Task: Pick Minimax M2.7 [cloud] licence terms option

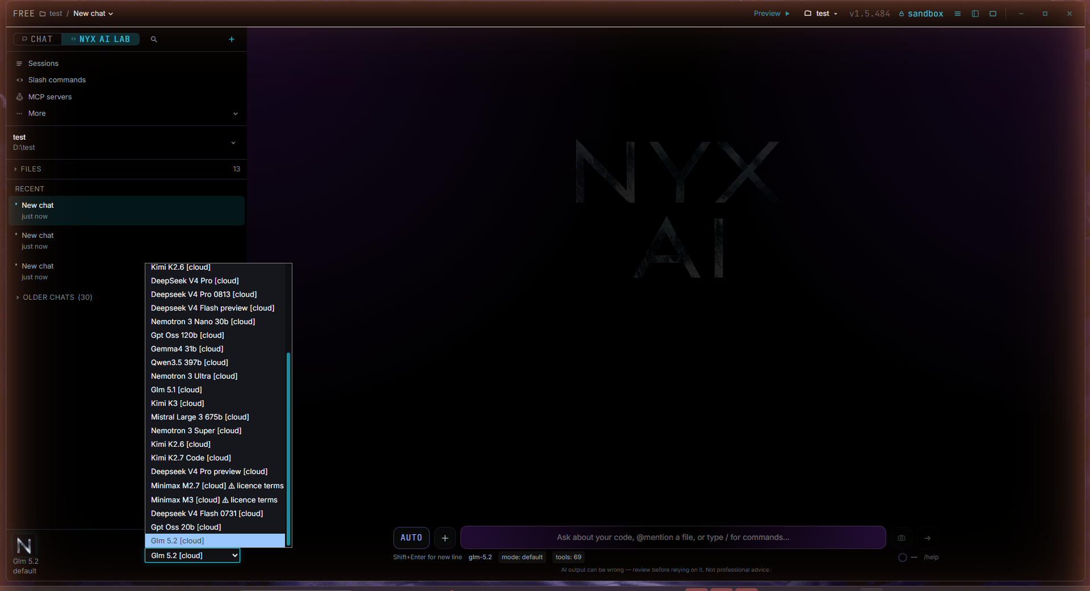Action: pyautogui.click(x=215, y=486)
